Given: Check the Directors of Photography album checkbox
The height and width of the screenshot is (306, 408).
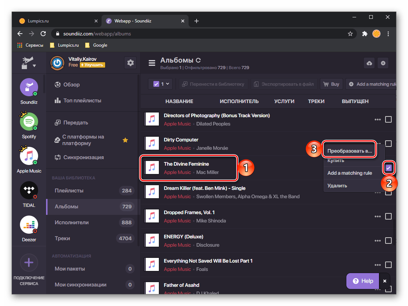Looking at the screenshot, I should [388, 119].
